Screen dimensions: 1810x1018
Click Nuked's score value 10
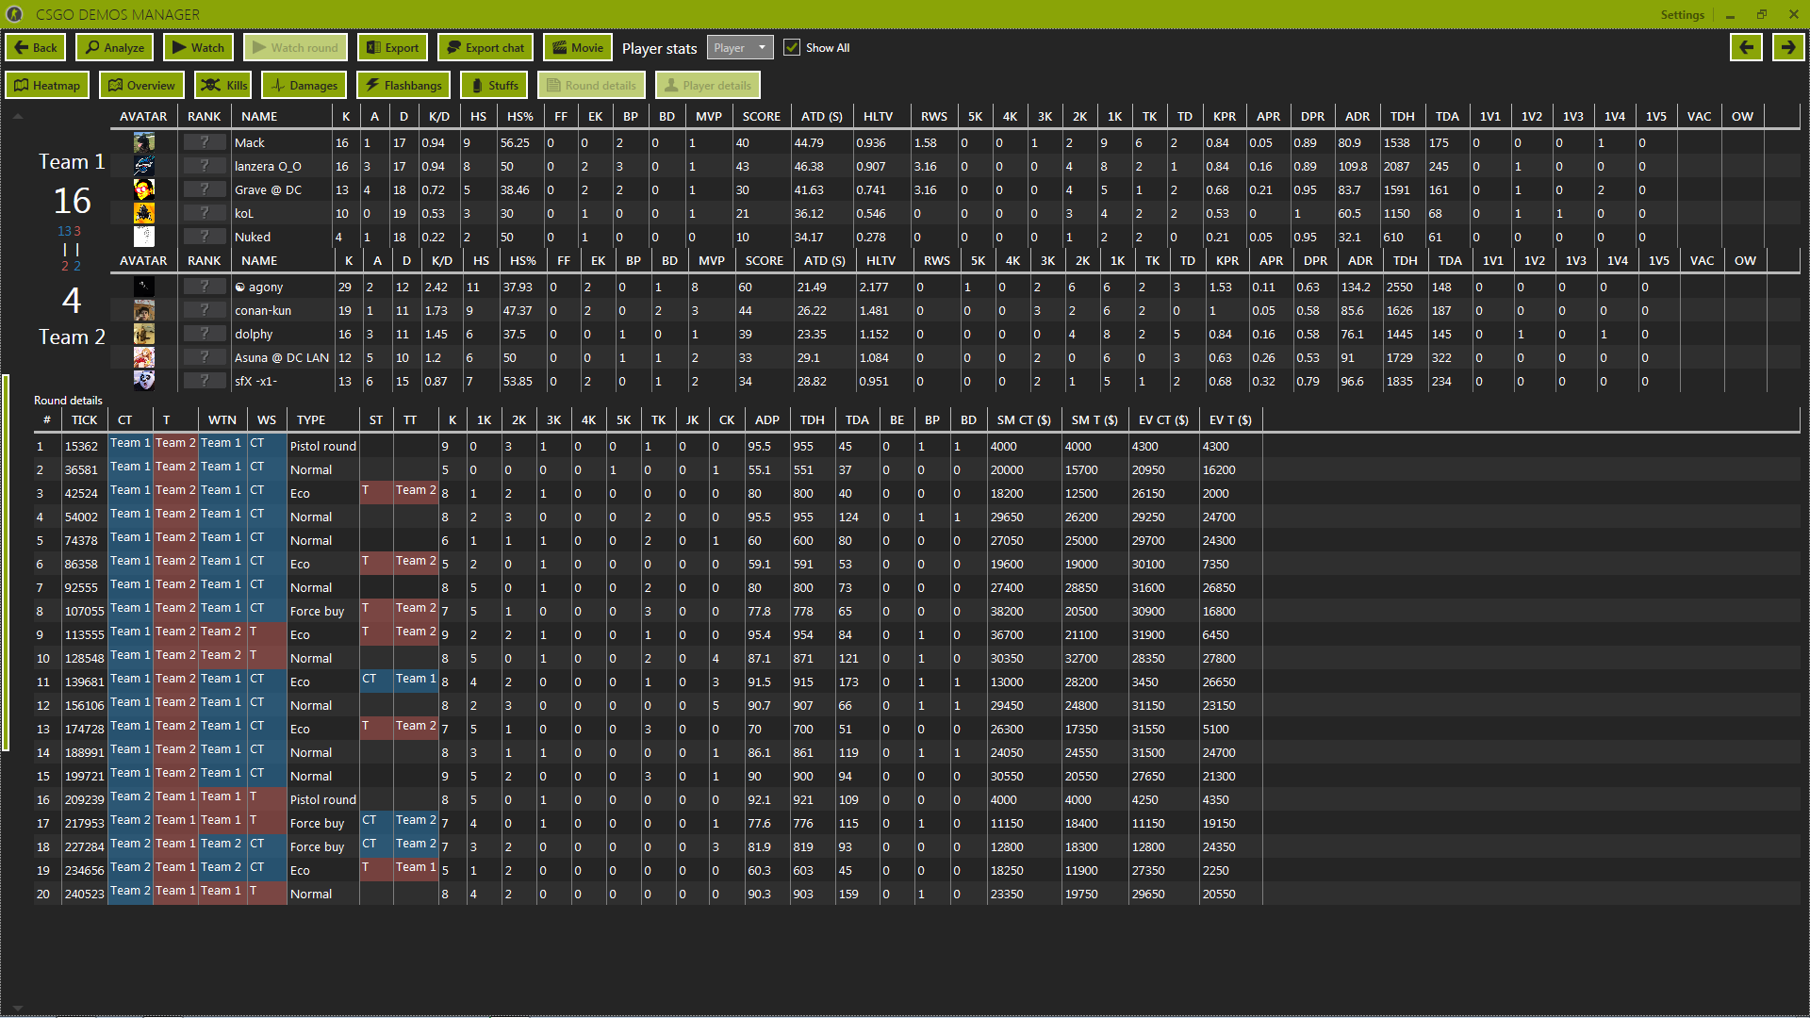pos(743,237)
